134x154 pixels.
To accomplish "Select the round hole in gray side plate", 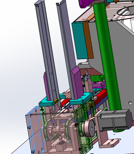I will [x=130, y=103].
